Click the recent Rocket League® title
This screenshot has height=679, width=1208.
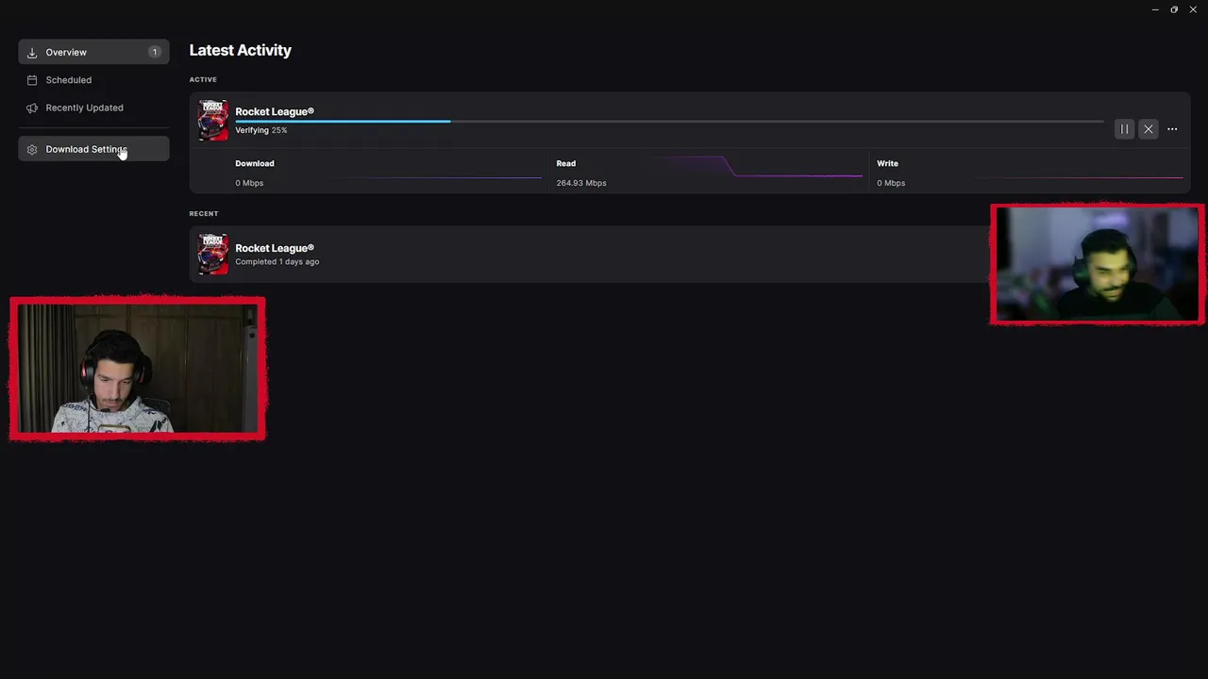[x=275, y=248]
